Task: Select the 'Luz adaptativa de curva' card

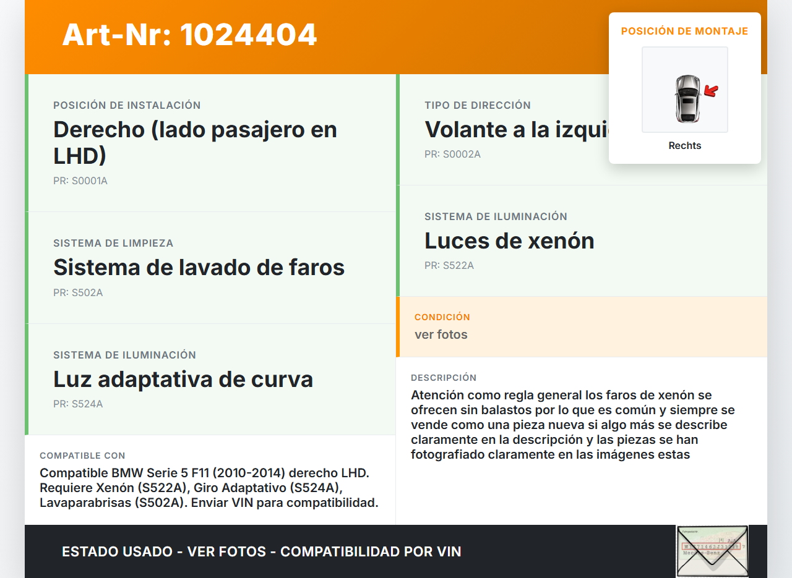Action: point(212,379)
